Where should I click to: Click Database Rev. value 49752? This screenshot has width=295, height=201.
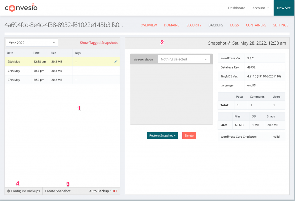pyautogui.click(x=251, y=67)
